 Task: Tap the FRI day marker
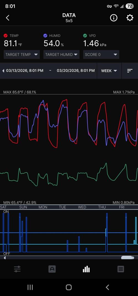pyautogui.click(x=122, y=207)
